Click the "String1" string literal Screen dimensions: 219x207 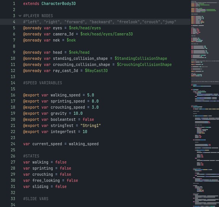91,125
